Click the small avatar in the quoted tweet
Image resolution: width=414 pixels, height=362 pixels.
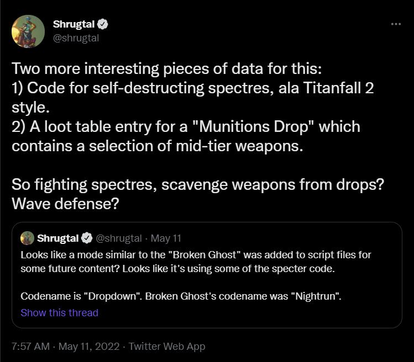pos(27,238)
